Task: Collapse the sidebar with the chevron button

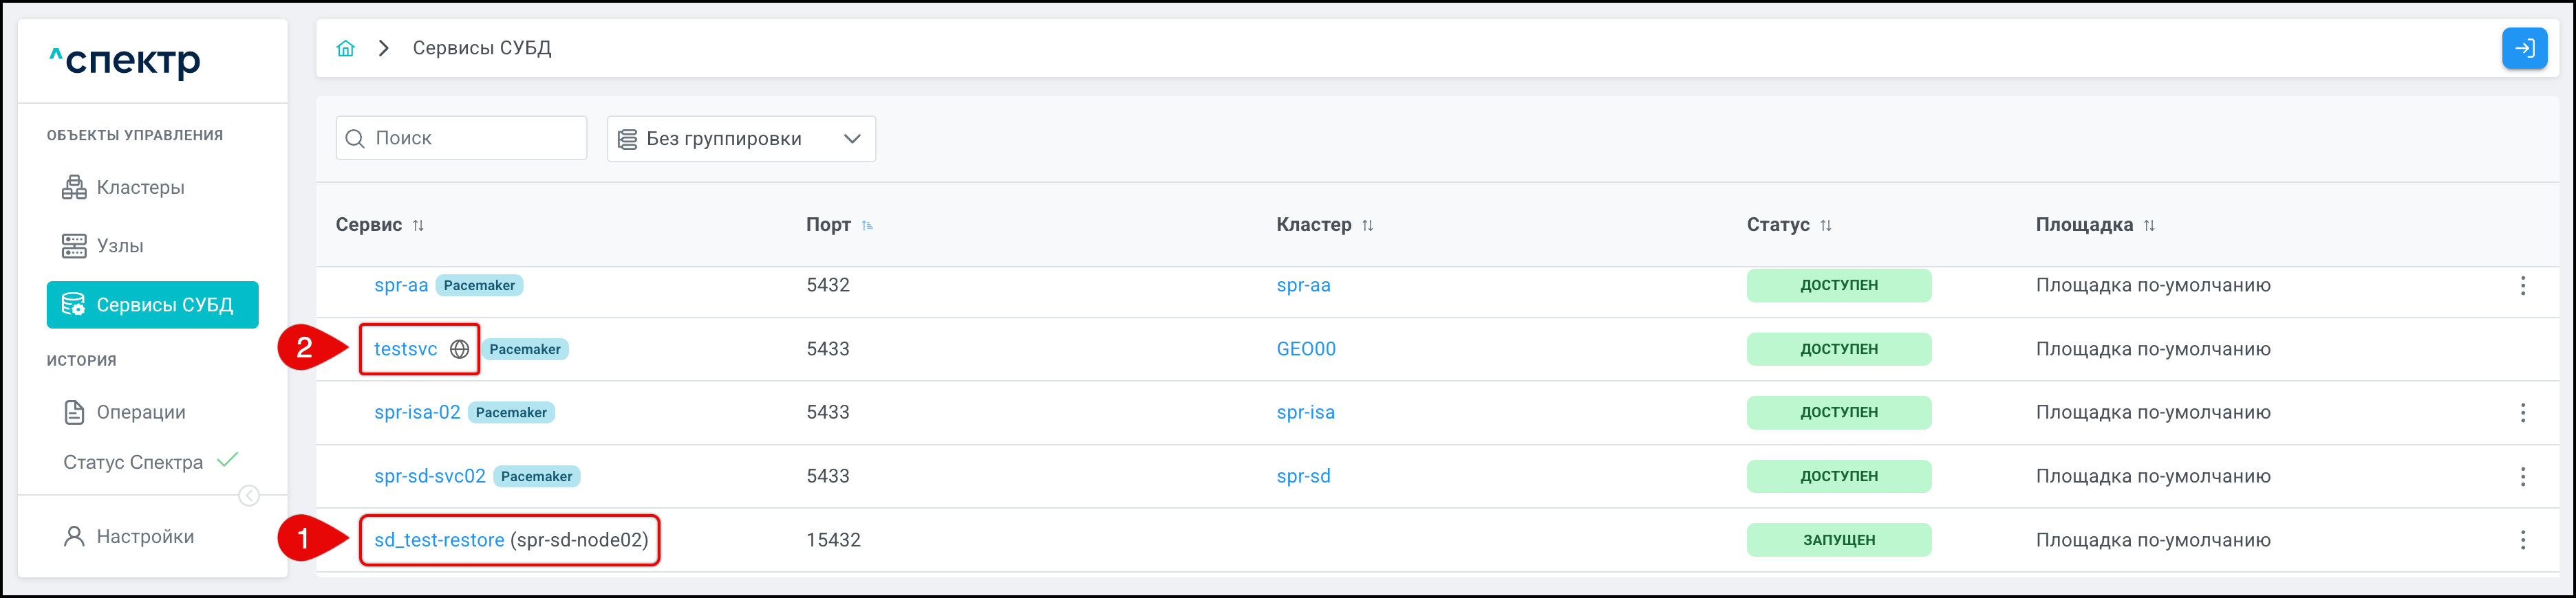Action: coord(249,496)
